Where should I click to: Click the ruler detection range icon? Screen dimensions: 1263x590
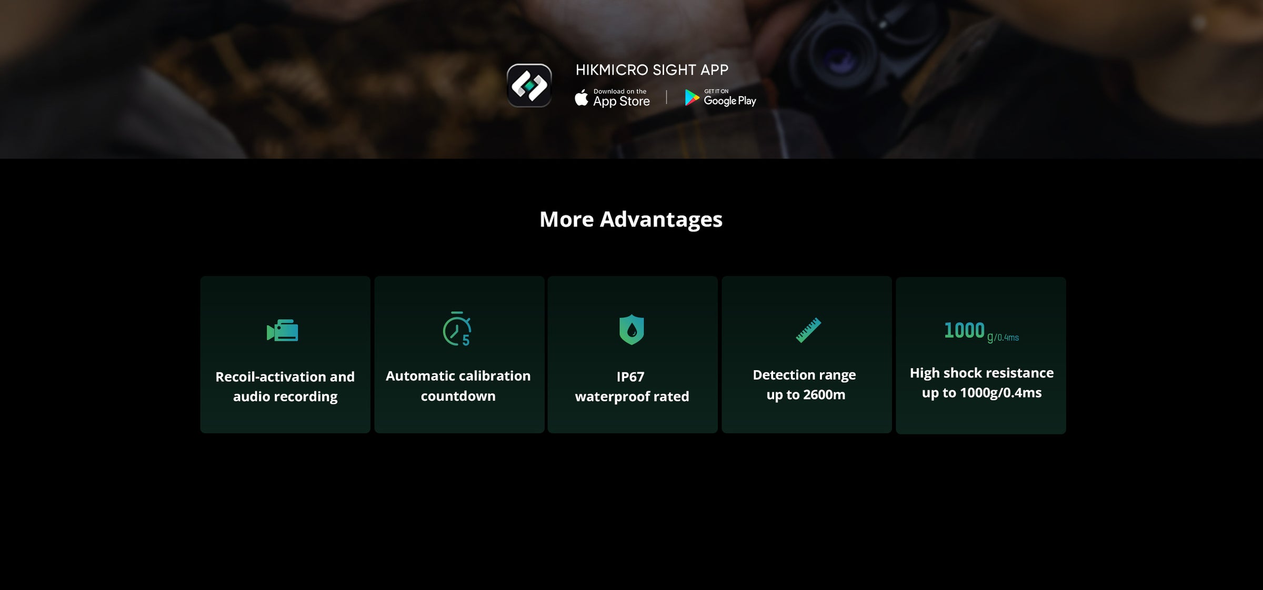808,330
